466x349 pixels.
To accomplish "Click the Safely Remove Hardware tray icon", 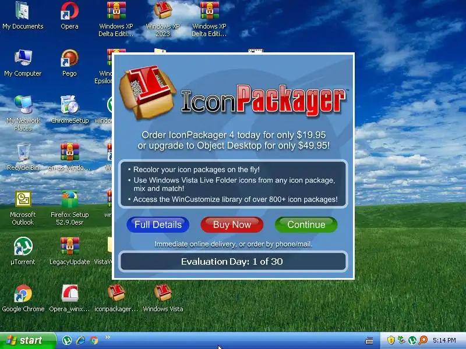I will pyautogui.click(x=401, y=340).
